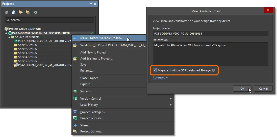This screenshot has height=137, width=277.
Task: Choose Explore in context menu
Action: (85, 84)
